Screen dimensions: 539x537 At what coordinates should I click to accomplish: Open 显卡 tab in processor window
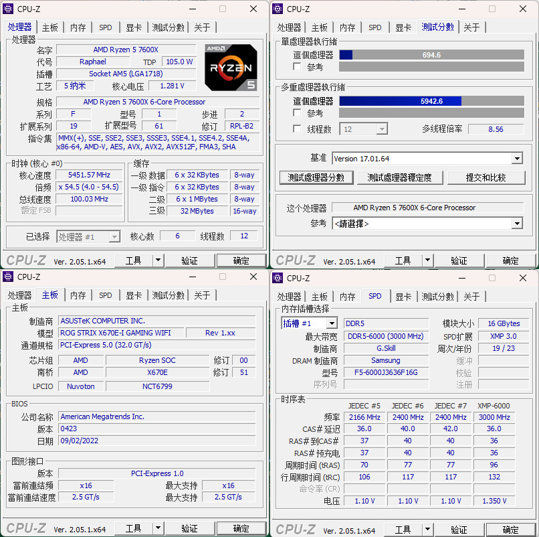pos(134,27)
